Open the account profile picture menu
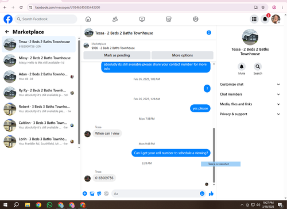The width and height of the screenshot is (287, 209). click(x=276, y=19)
